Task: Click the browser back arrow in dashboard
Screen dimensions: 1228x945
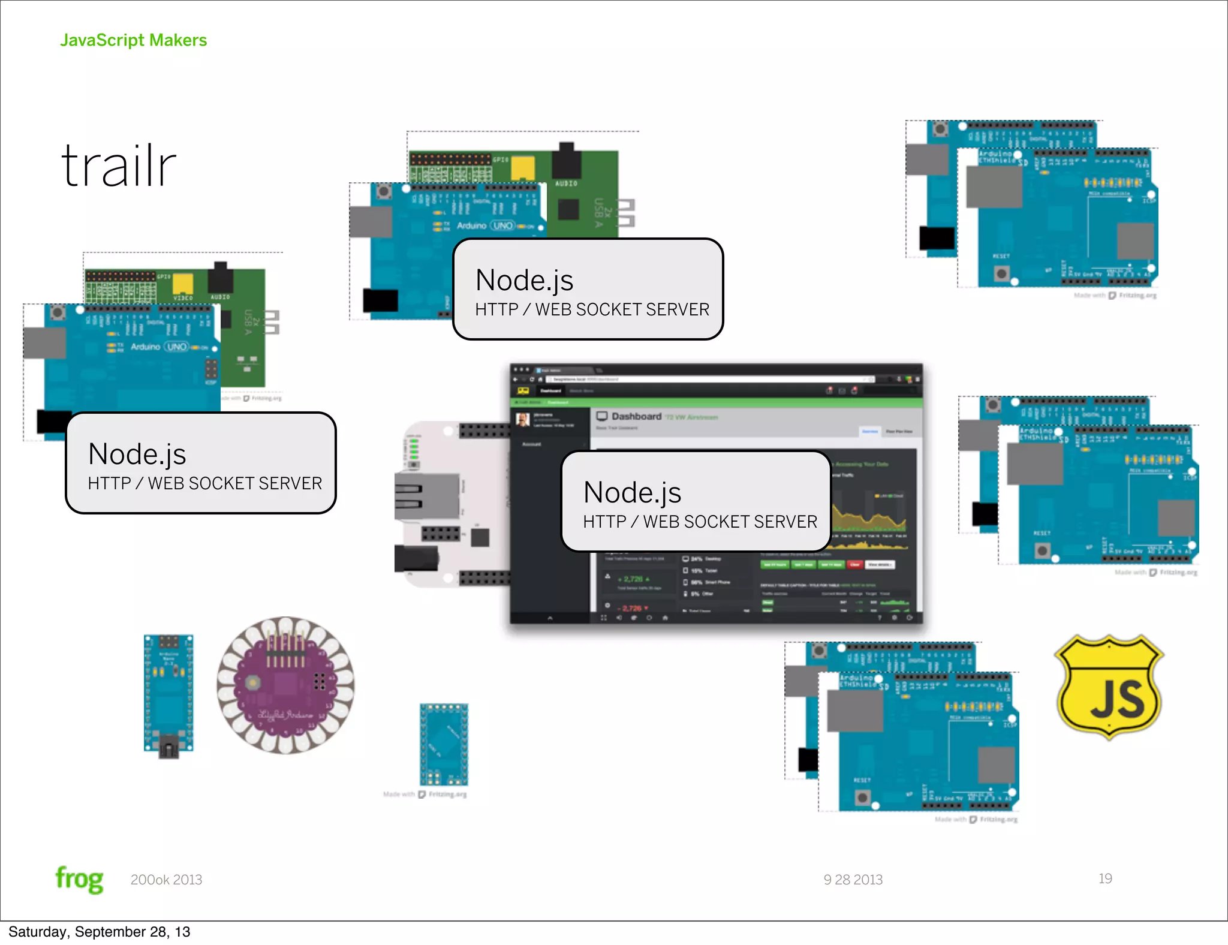Action: (516, 380)
